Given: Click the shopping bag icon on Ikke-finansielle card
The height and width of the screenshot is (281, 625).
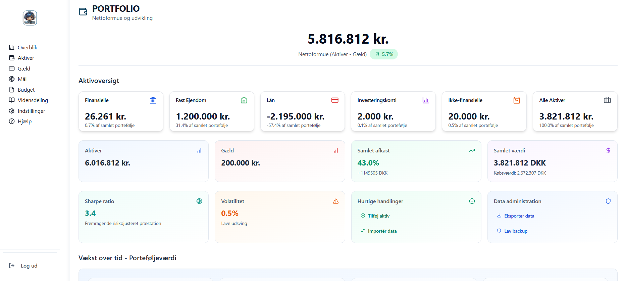Looking at the screenshot, I should coord(517,100).
